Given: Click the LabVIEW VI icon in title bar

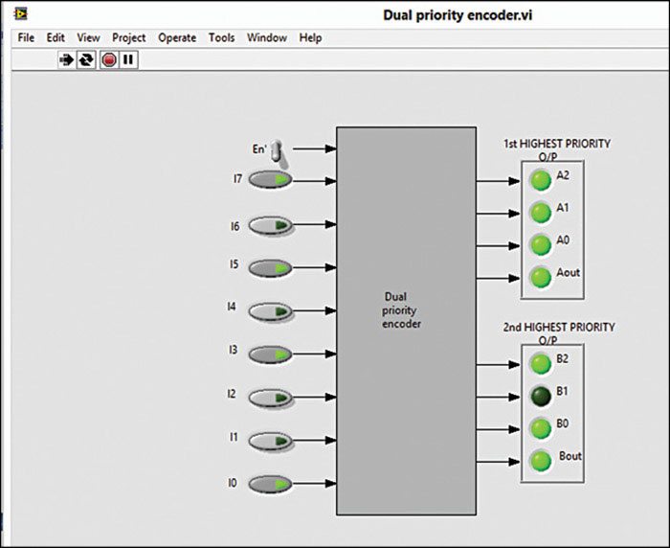Looking at the screenshot, I should point(21,14).
